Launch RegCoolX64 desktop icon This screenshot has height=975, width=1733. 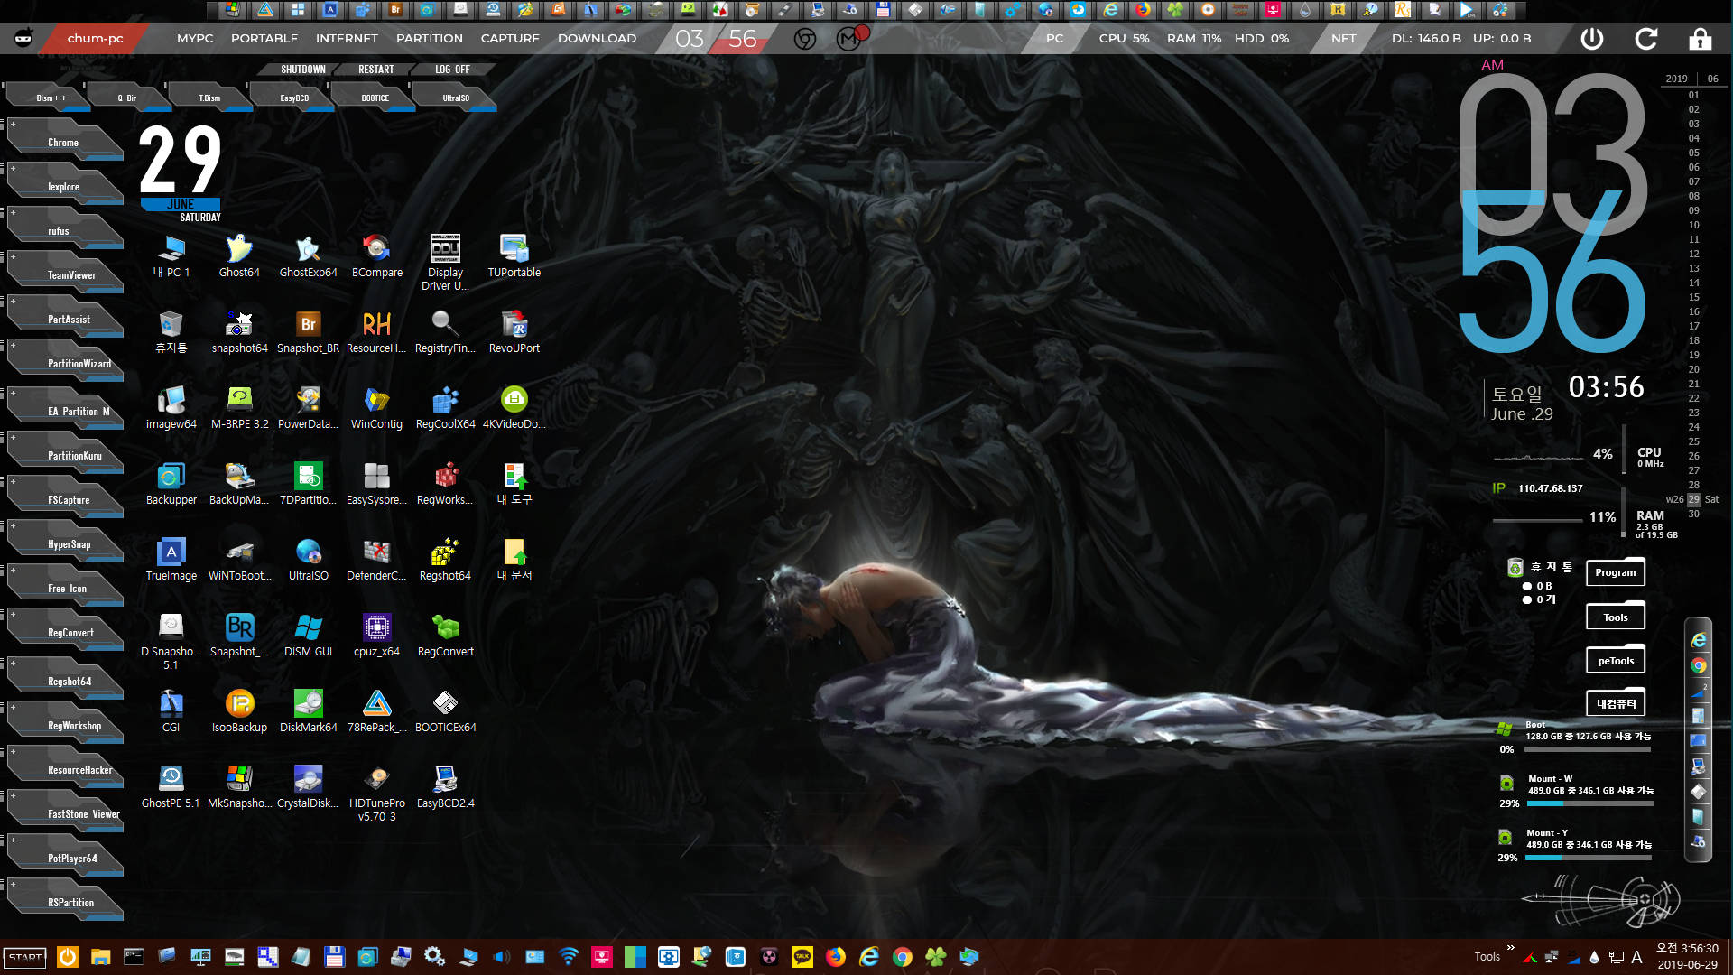tap(445, 407)
